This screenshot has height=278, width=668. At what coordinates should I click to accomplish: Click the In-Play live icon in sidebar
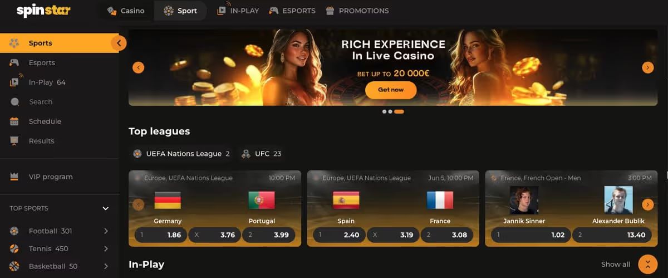15,81
